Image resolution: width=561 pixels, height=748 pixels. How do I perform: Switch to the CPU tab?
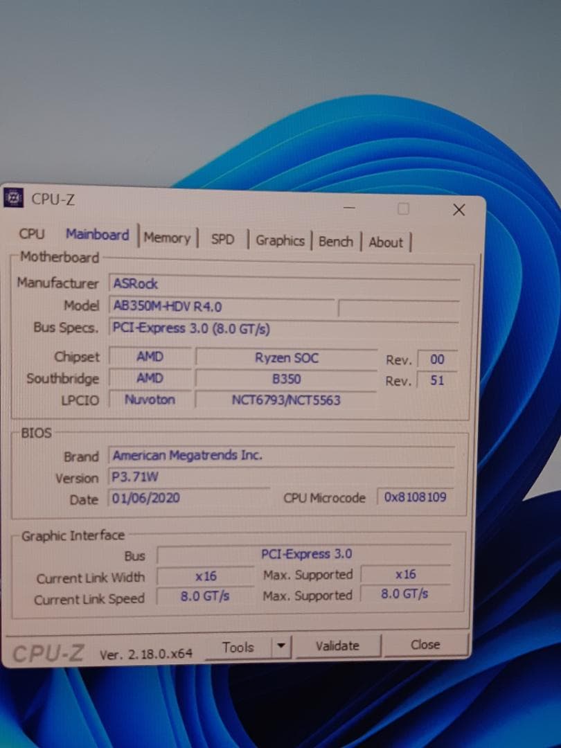(32, 234)
